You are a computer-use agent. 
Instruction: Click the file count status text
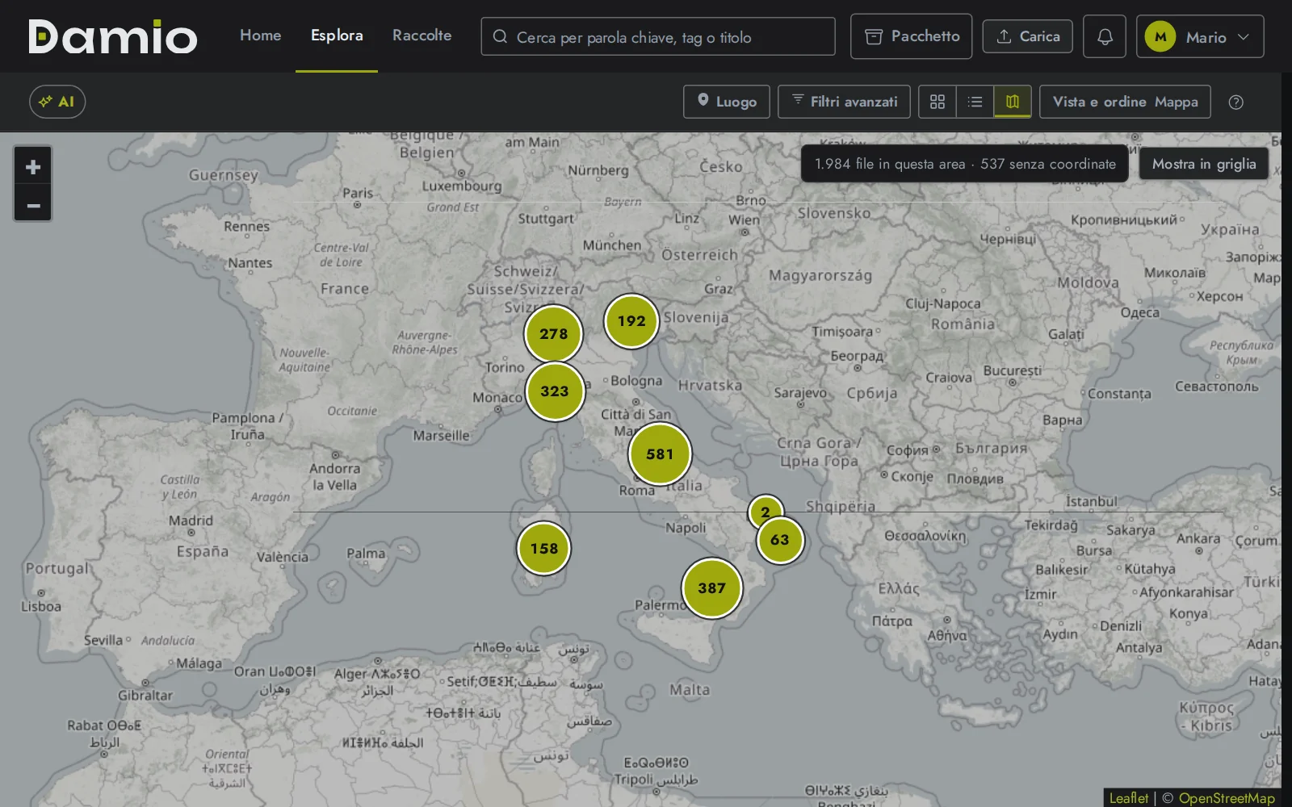click(965, 164)
